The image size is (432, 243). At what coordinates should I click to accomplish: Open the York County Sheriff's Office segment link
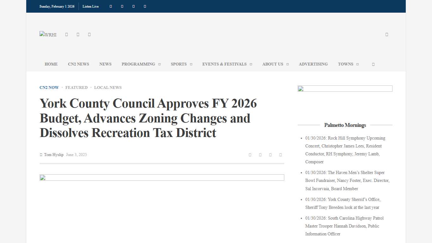pyautogui.click(x=343, y=203)
